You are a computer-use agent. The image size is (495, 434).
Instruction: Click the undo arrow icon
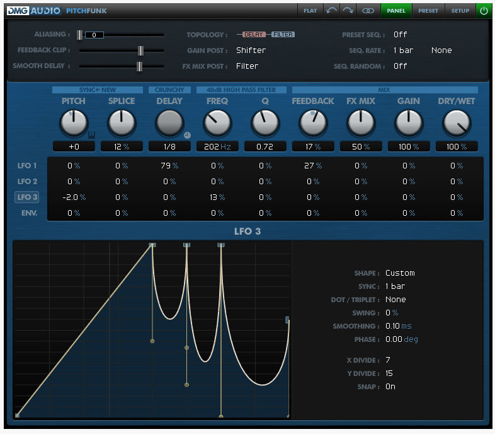tap(331, 11)
